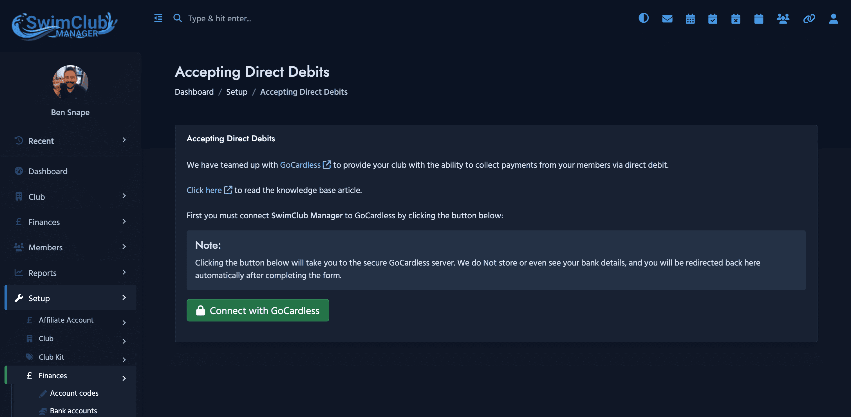
Task: Open Club submenu under Setup
Action: click(x=70, y=339)
